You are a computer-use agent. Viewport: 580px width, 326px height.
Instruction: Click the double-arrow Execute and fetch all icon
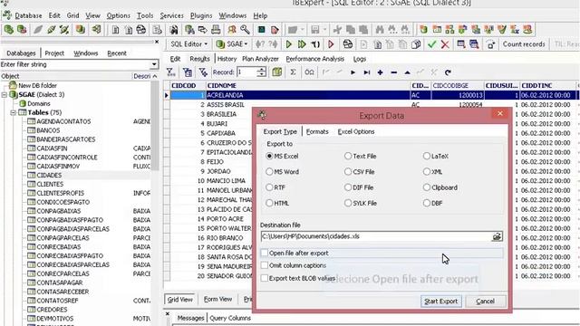[302, 44]
